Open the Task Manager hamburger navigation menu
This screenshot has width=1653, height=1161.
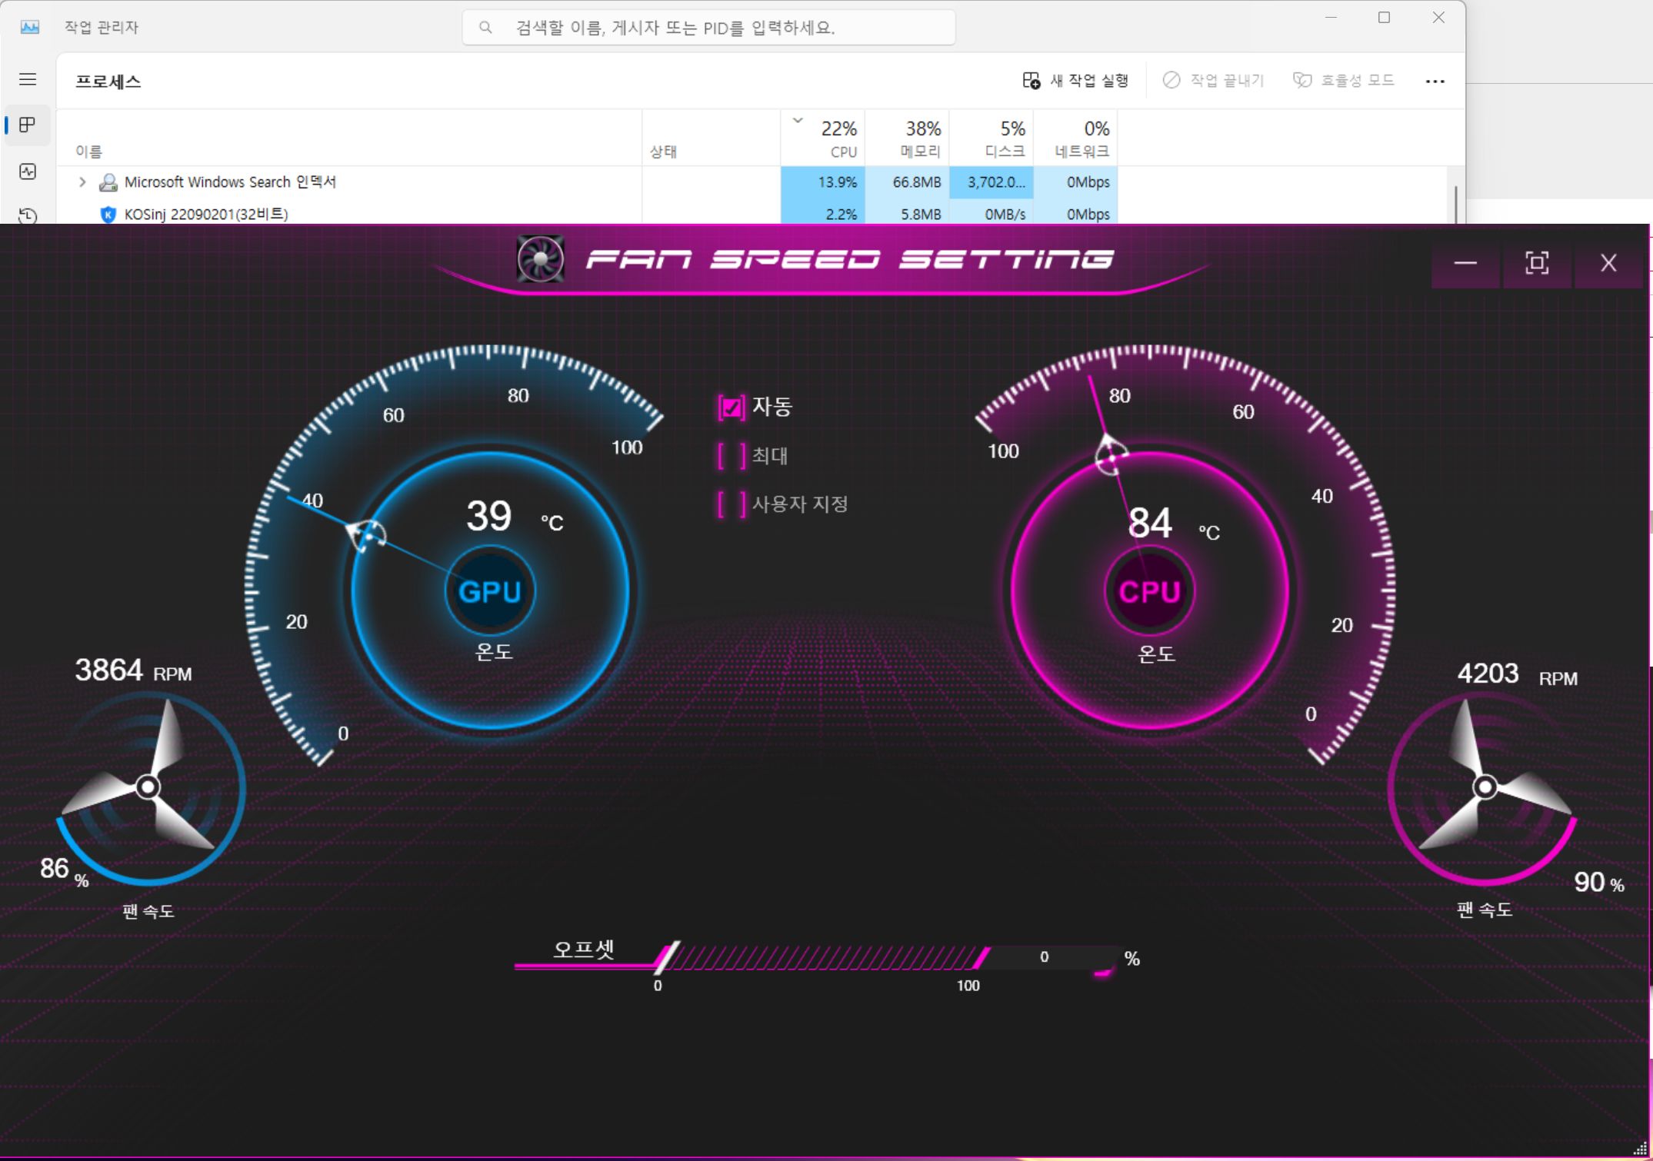click(28, 79)
